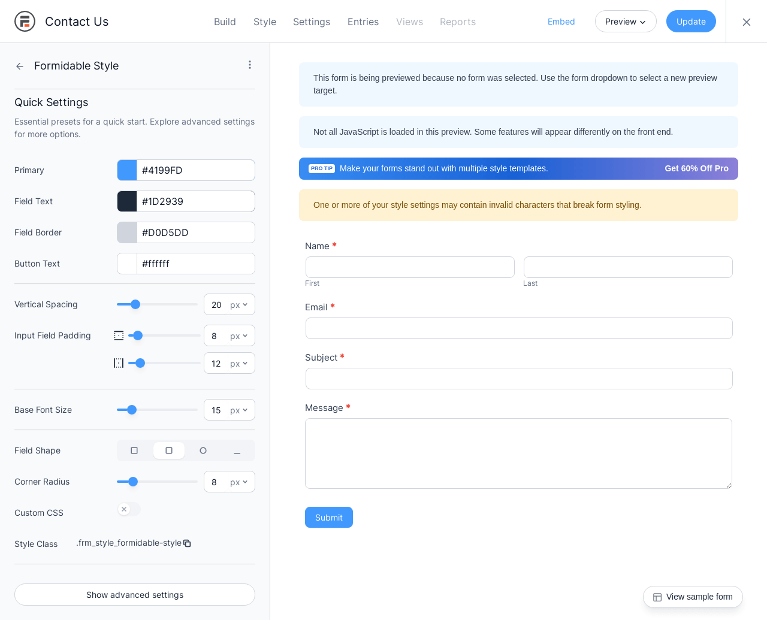The image size is (767, 620).
Task: Click the Primary color hex input field
Action: [195, 170]
